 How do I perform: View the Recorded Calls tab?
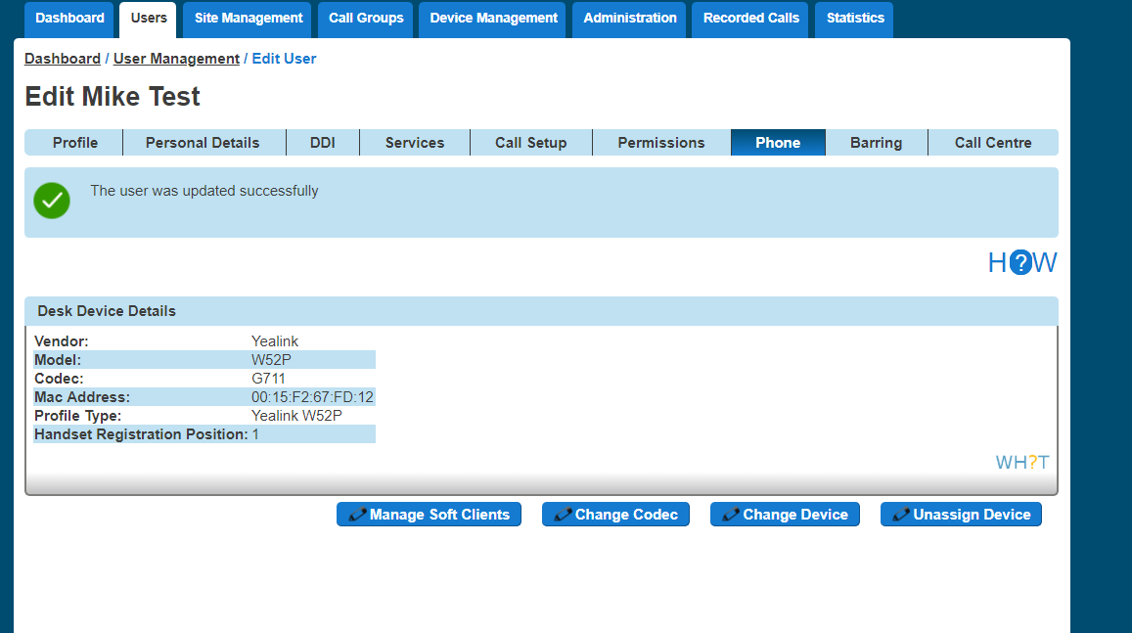(x=750, y=19)
